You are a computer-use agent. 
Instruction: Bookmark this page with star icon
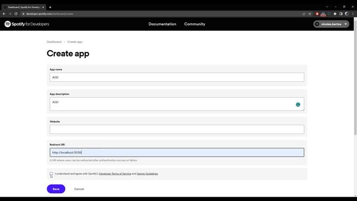point(310,14)
